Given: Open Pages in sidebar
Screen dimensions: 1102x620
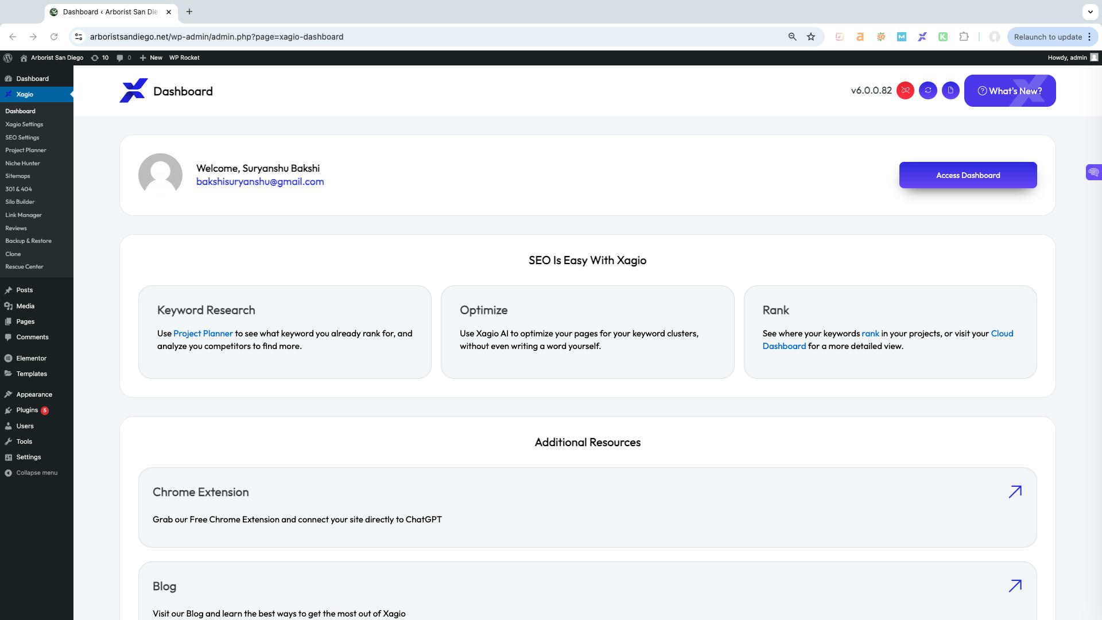Looking at the screenshot, I should pyautogui.click(x=25, y=322).
